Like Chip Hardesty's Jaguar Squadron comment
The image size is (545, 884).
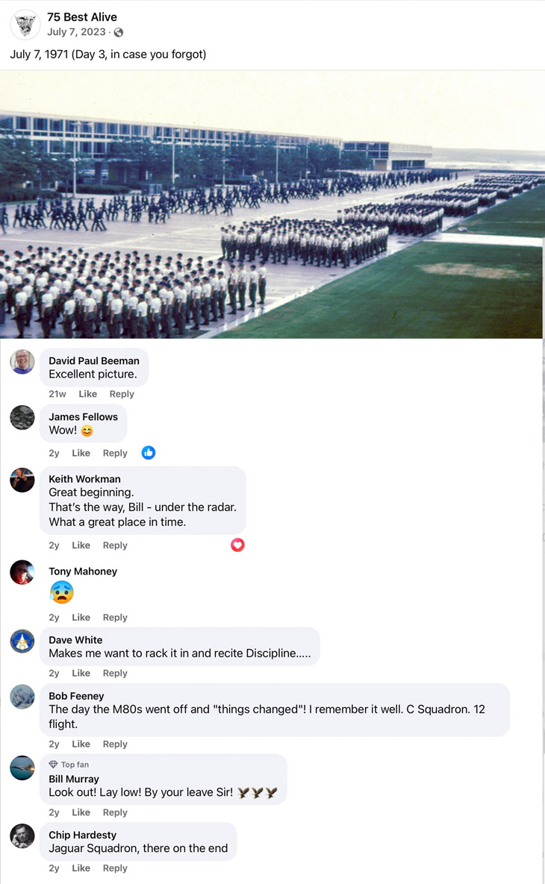81,868
